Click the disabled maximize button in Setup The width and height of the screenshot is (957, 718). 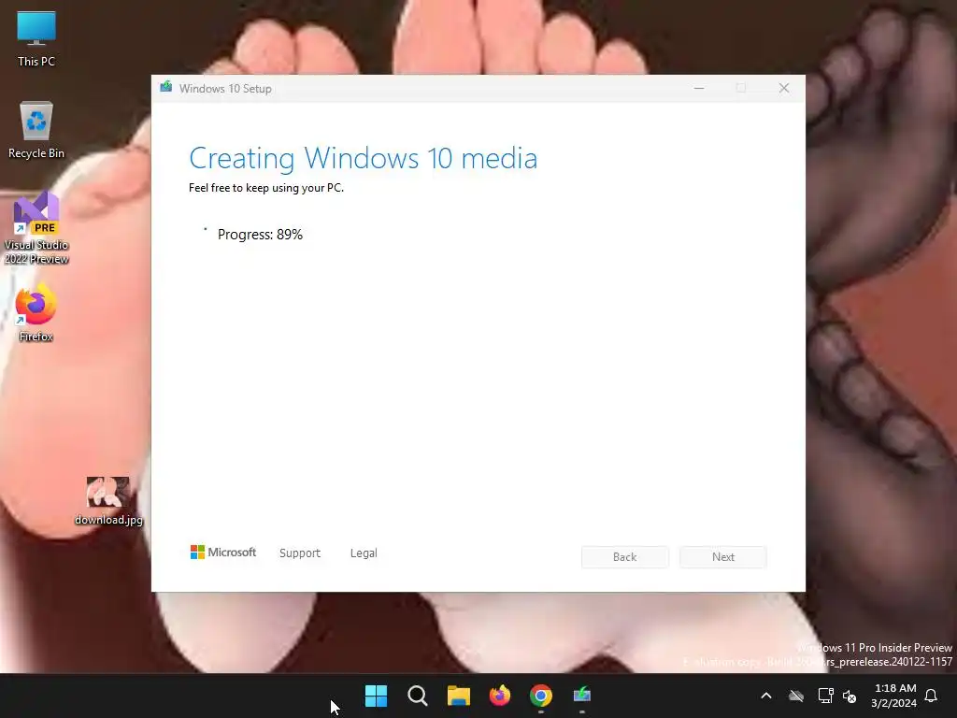point(741,89)
